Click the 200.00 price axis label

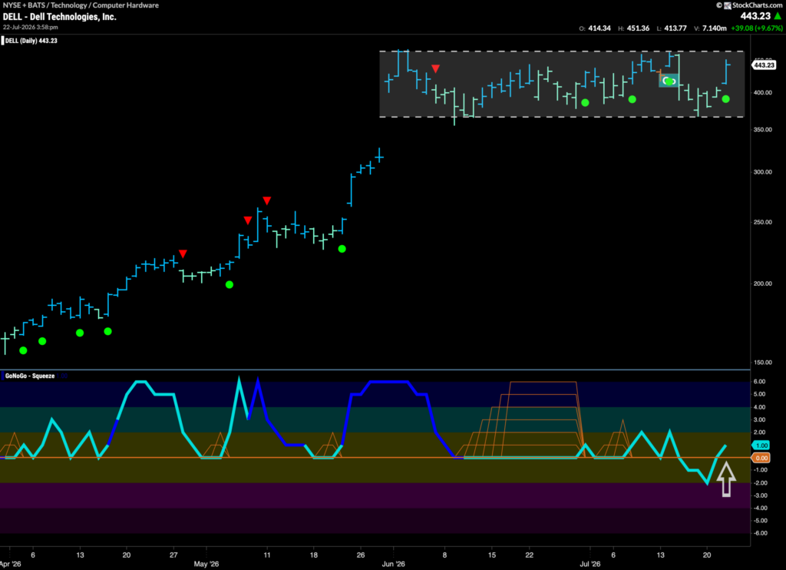coord(762,283)
